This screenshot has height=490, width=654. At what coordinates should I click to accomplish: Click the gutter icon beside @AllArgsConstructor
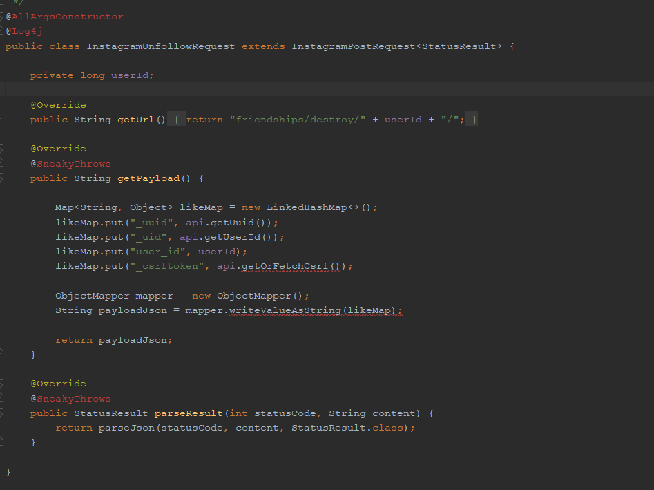[x=3, y=15]
